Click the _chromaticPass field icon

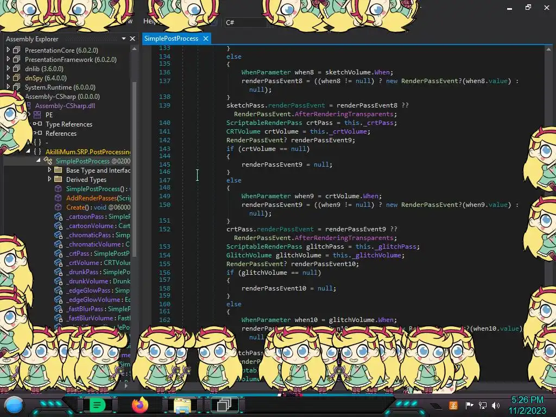[x=59, y=235]
